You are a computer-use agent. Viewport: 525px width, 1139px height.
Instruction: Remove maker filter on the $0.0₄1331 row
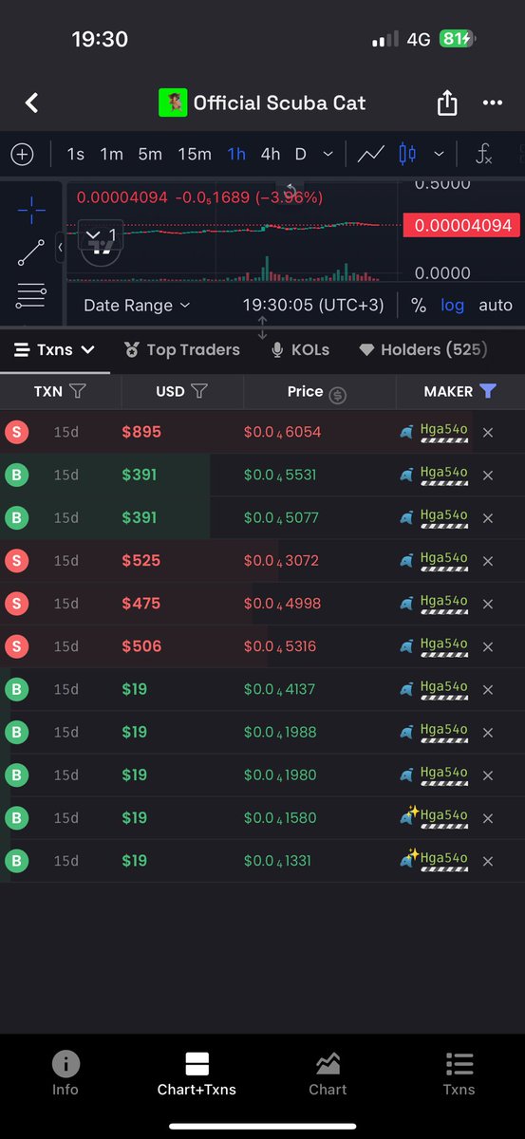coord(488,862)
